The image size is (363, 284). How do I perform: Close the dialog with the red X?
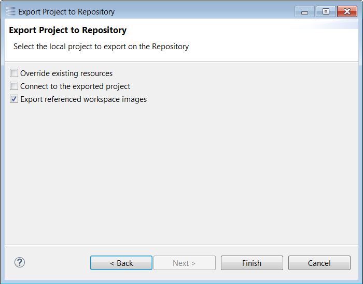pos(347,11)
